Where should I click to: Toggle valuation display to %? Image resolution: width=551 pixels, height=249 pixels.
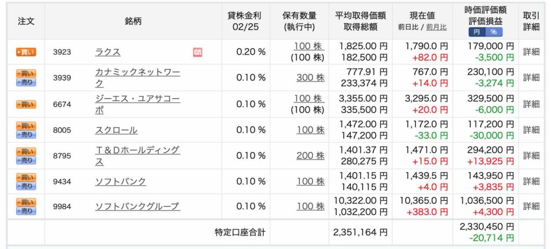[494, 32]
